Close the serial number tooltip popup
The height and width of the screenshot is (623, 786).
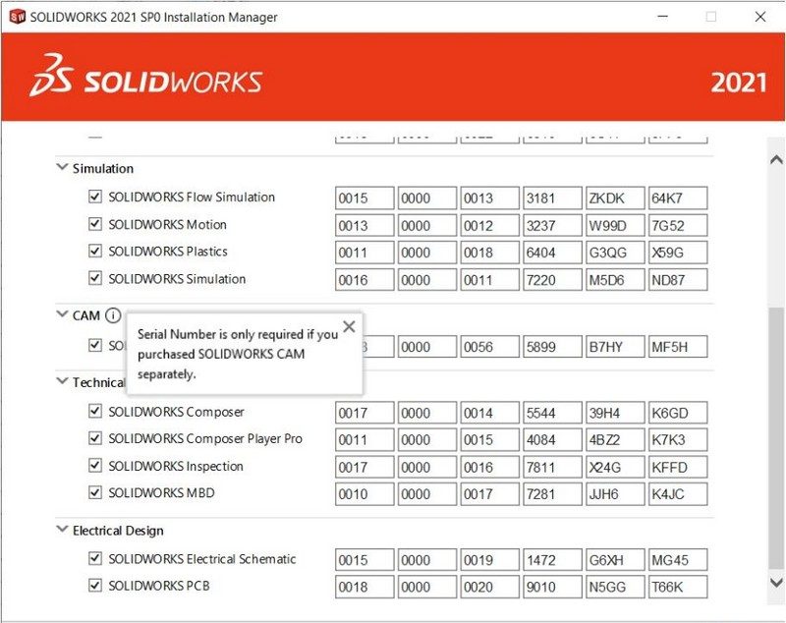tap(350, 327)
